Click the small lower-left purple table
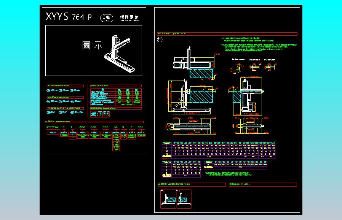 [181, 169]
